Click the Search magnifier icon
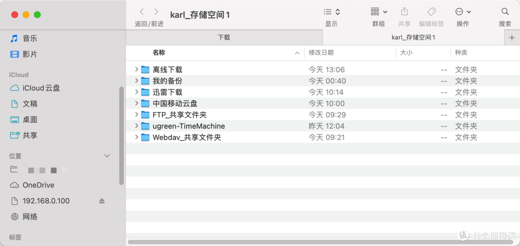This screenshot has height=246, width=520. point(505,12)
